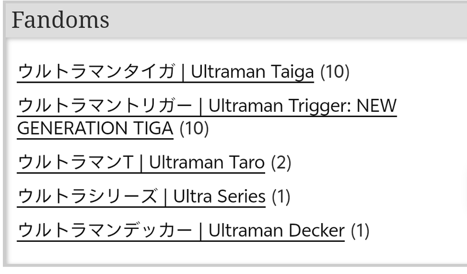Click the Japanese text ウルトラマンタイガ
The height and width of the screenshot is (274, 467).
96,72
